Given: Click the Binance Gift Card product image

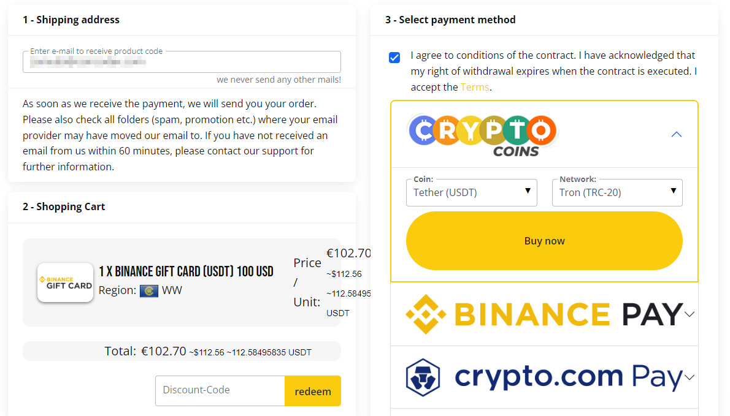Looking at the screenshot, I should (x=65, y=282).
